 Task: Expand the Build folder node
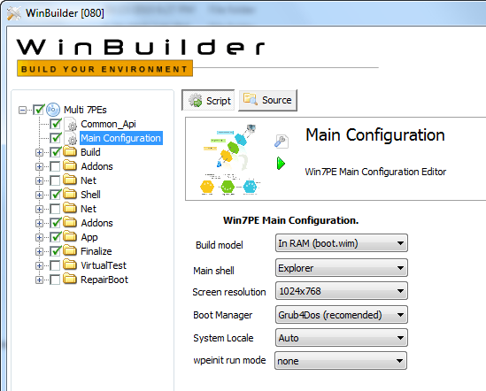click(39, 152)
